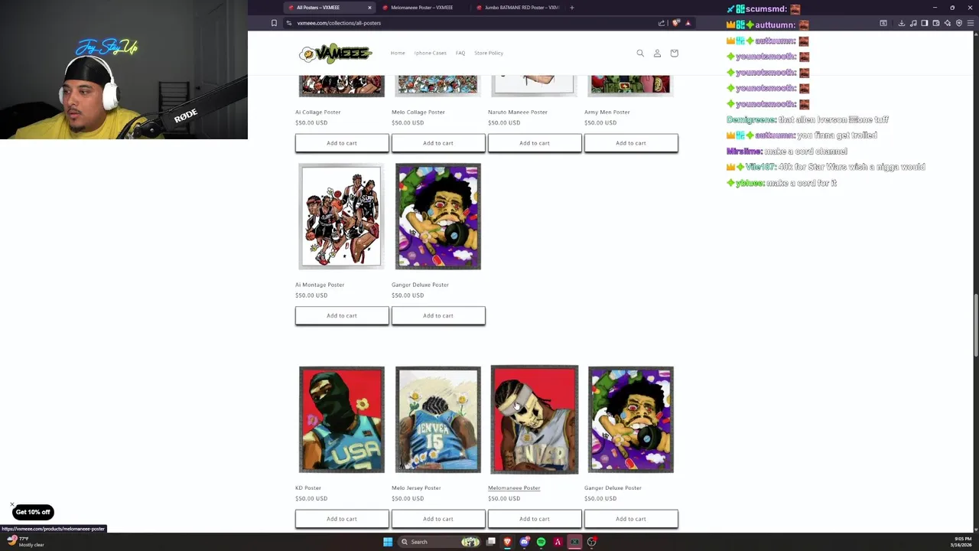Open the red A app on the taskbar
This screenshot has width=979, height=551.
click(x=558, y=542)
